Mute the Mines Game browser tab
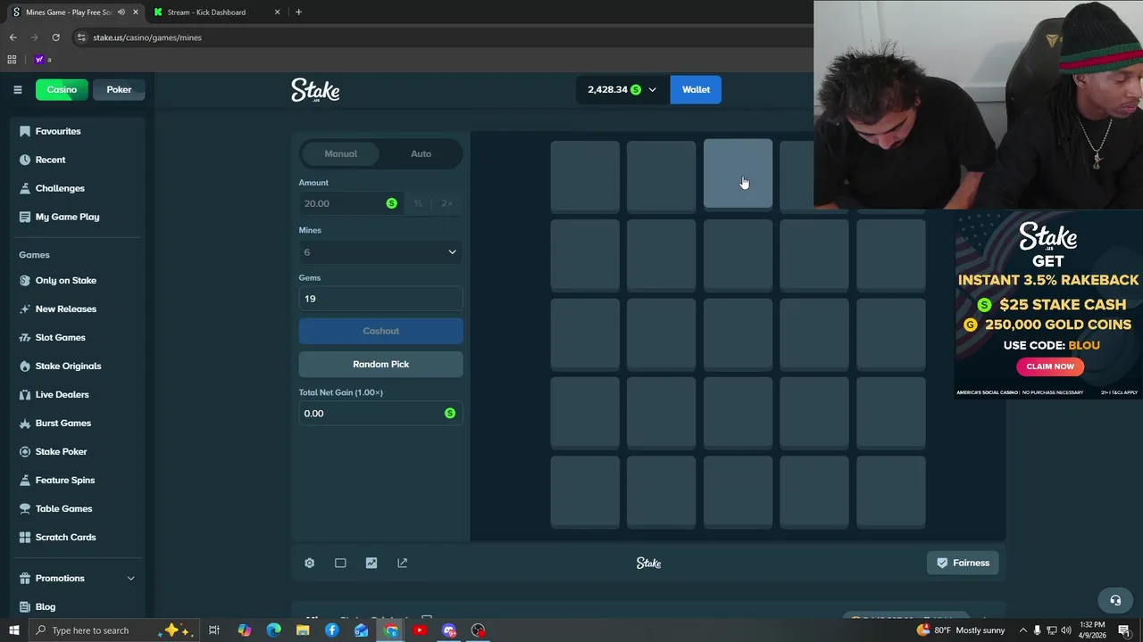The height and width of the screenshot is (642, 1143). (121, 12)
